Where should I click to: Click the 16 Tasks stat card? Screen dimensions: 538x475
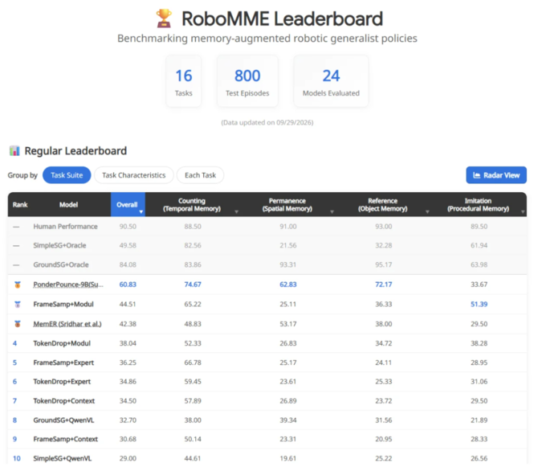[x=184, y=81]
